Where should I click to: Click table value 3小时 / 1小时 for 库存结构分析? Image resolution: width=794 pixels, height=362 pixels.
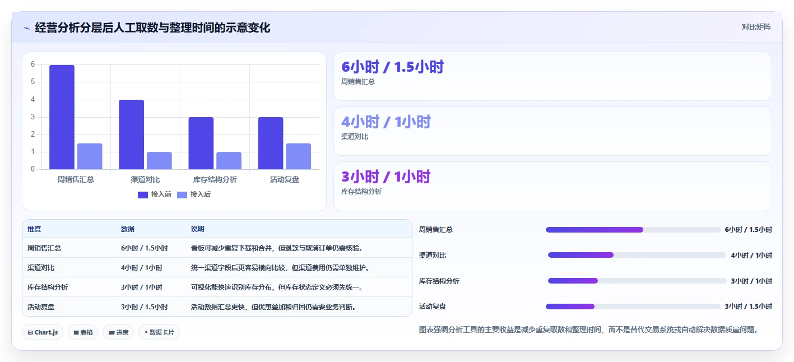(x=142, y=287)
